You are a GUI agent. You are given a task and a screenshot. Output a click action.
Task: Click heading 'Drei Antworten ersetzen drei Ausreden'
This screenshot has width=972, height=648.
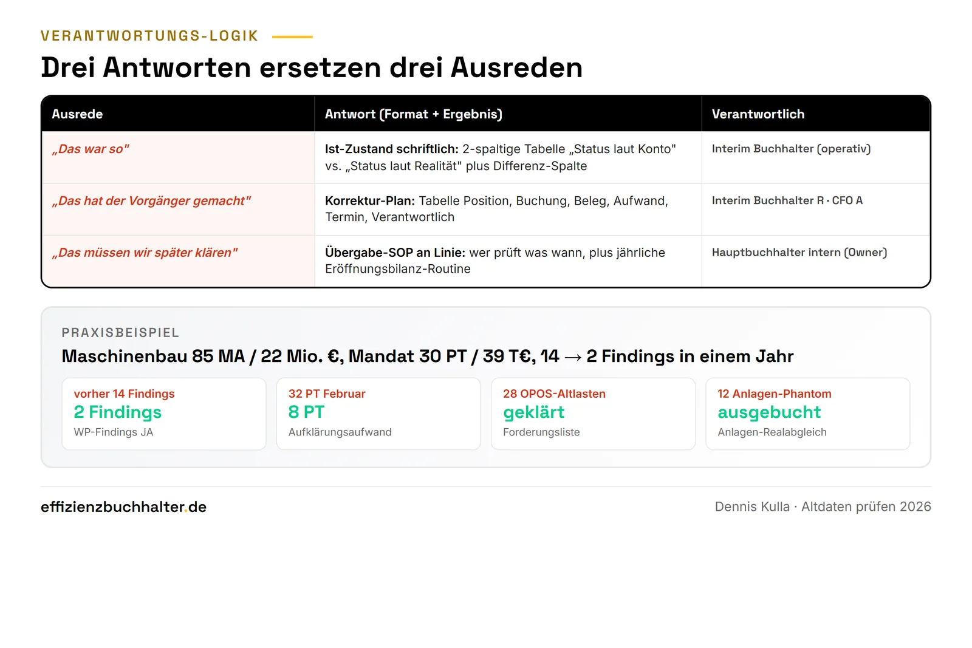(312, 67)
